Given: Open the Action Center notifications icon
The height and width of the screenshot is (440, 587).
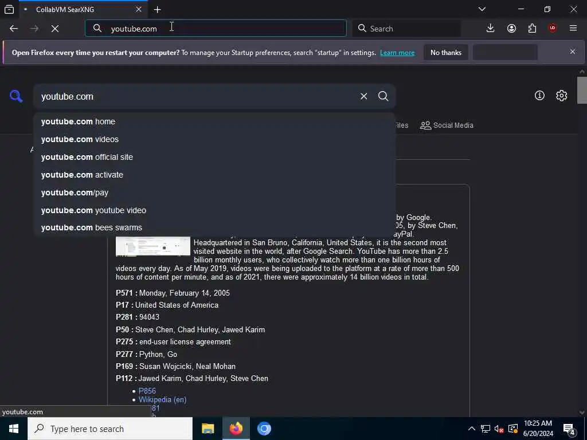Looking at the screenshot, I should 569,429.
